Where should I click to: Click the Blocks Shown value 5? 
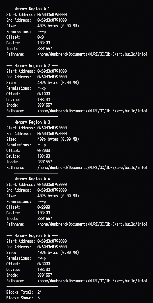click(39, 298)
